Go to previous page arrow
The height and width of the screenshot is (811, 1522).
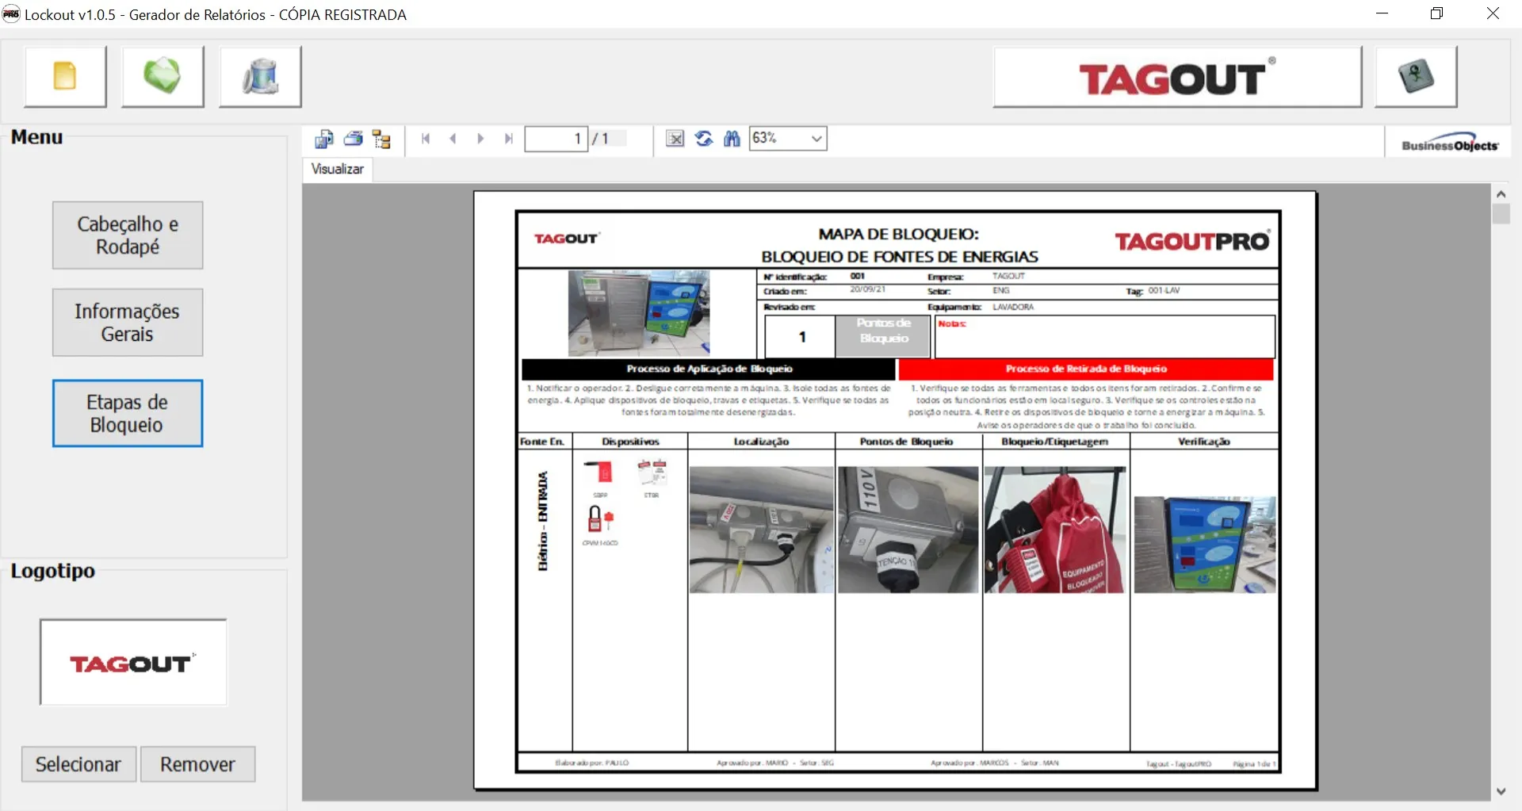(453, 139)
